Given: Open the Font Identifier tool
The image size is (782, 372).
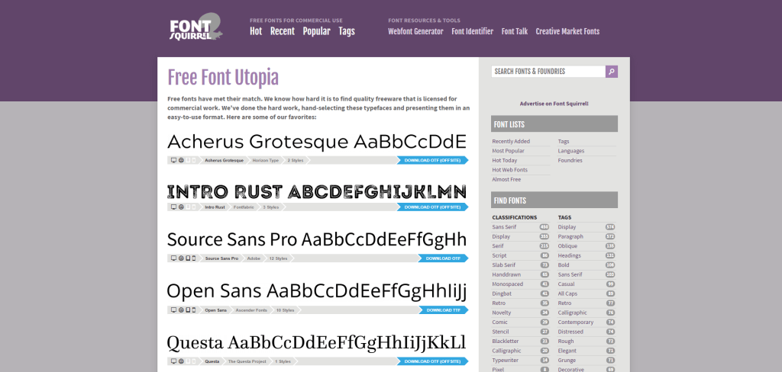Looking at the screenshot, I should [x=472, y=31].
